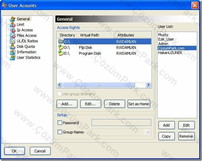Image resolution: width=202 pixels, height=161 pixels.
Task: Click the UL/DL Ratios icon
Action: (12, 41)
